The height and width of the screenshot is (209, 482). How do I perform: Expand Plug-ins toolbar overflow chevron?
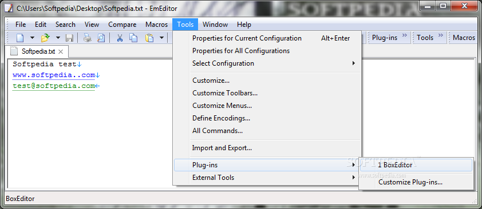click(x=404, y=35)
